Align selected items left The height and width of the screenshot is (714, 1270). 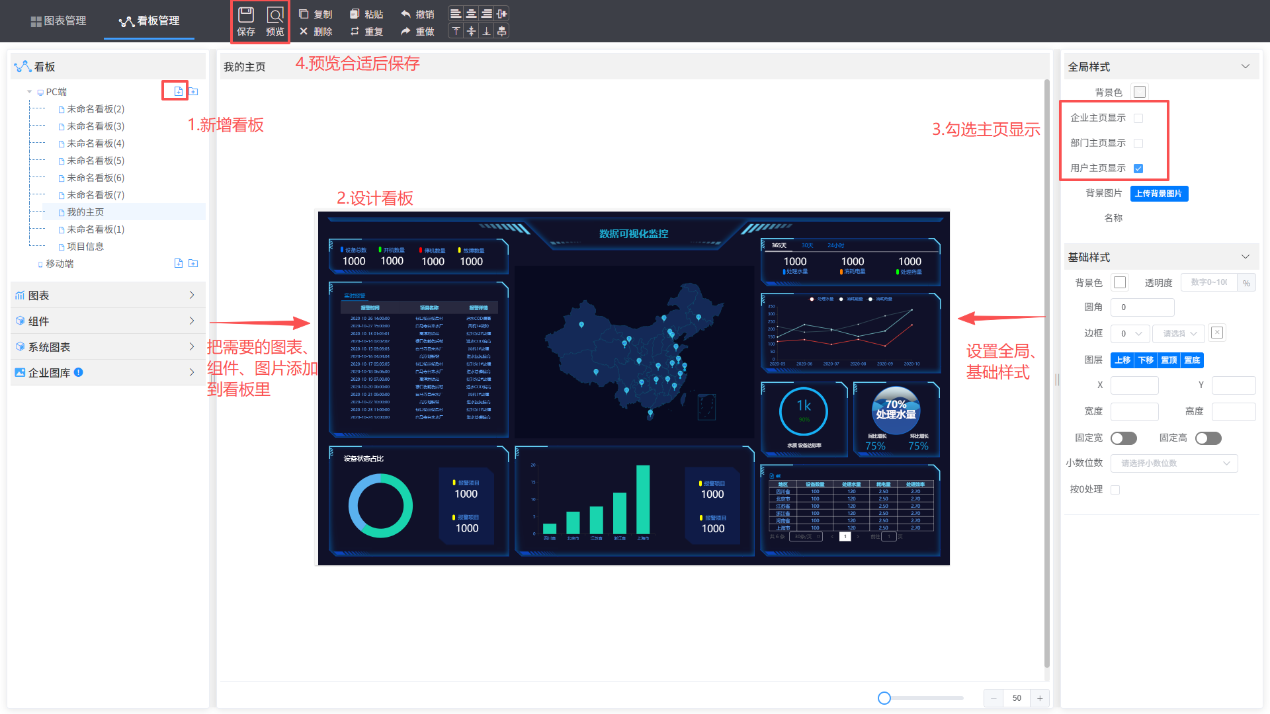(456, 14)
